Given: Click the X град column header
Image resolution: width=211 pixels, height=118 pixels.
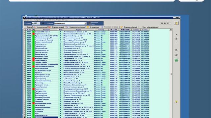Looking at the screenshot, I should pyautogui.click(x=136, y=30).
